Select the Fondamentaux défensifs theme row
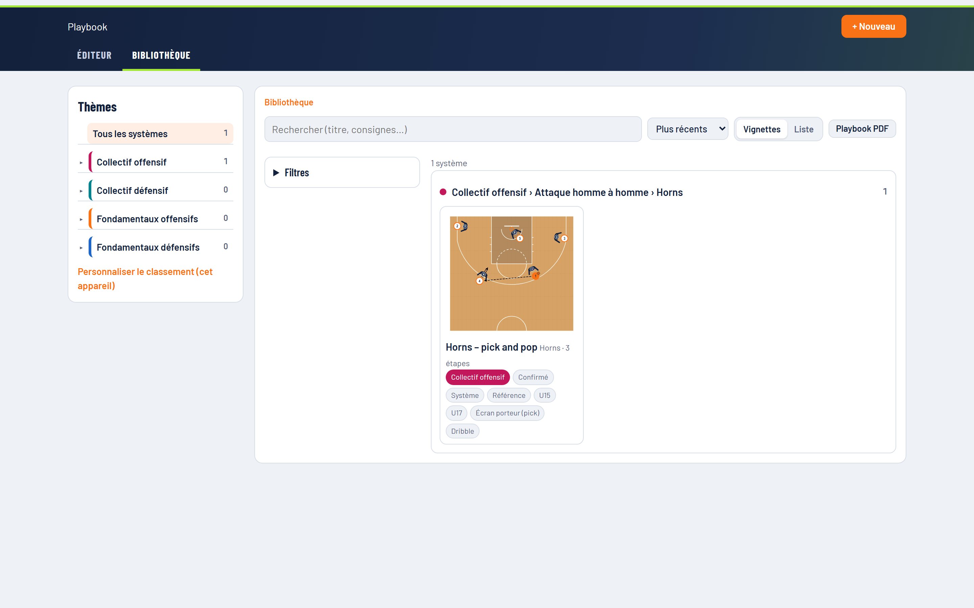Image resolution: width=974 pixels, height=608 pixels. tap(160, 247)
